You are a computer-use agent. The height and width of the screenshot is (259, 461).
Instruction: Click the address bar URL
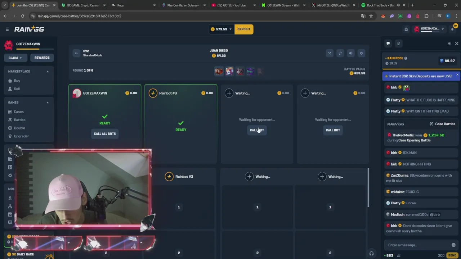pos(80,16)
